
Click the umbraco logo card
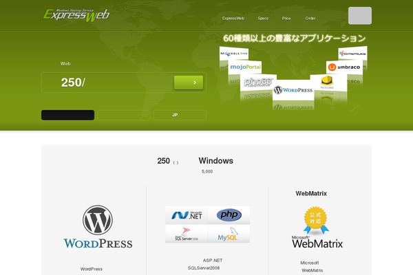(x=344, y=67)
